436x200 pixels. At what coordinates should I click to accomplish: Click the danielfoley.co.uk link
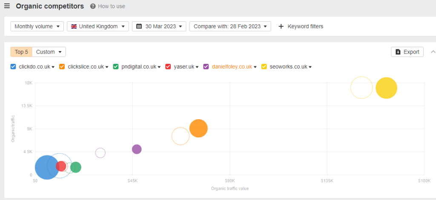[x=232, y=67]
